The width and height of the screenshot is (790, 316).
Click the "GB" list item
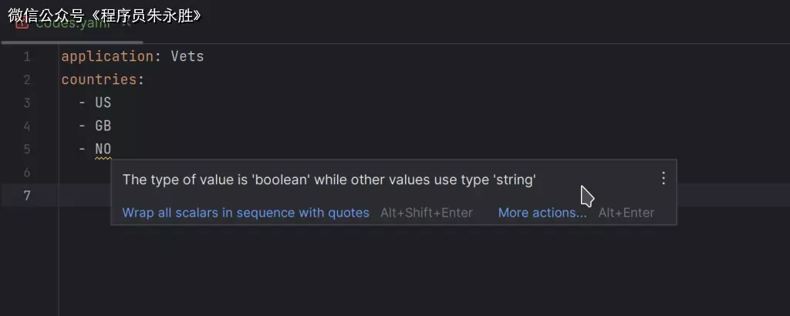point(103,126)
